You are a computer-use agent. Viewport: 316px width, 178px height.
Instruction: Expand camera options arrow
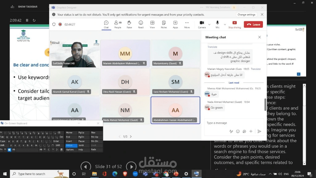click(209, 24)
